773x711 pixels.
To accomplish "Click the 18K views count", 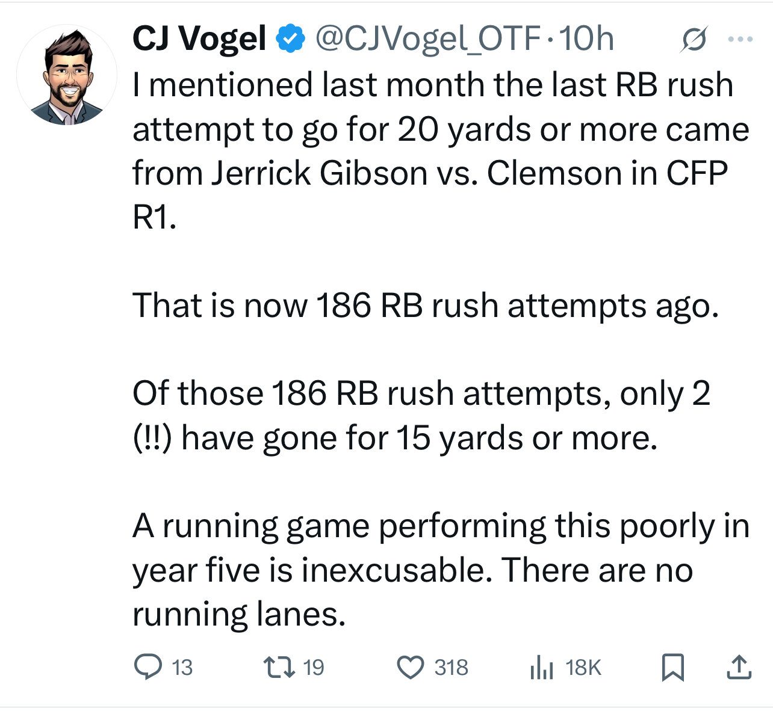I will click(x=583, y=668).
